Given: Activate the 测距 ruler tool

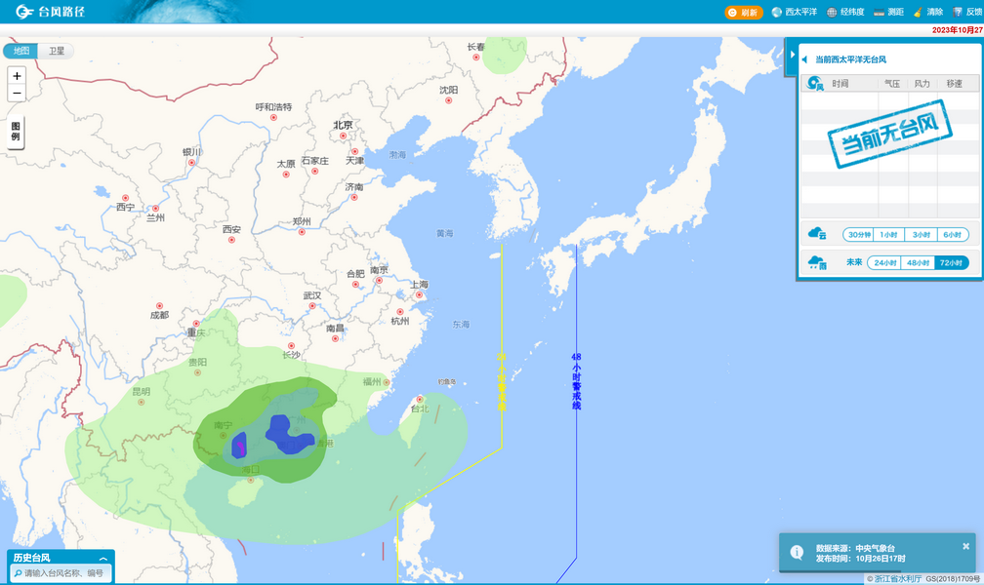Looking at the screenshot, I should tap(879, 12).
